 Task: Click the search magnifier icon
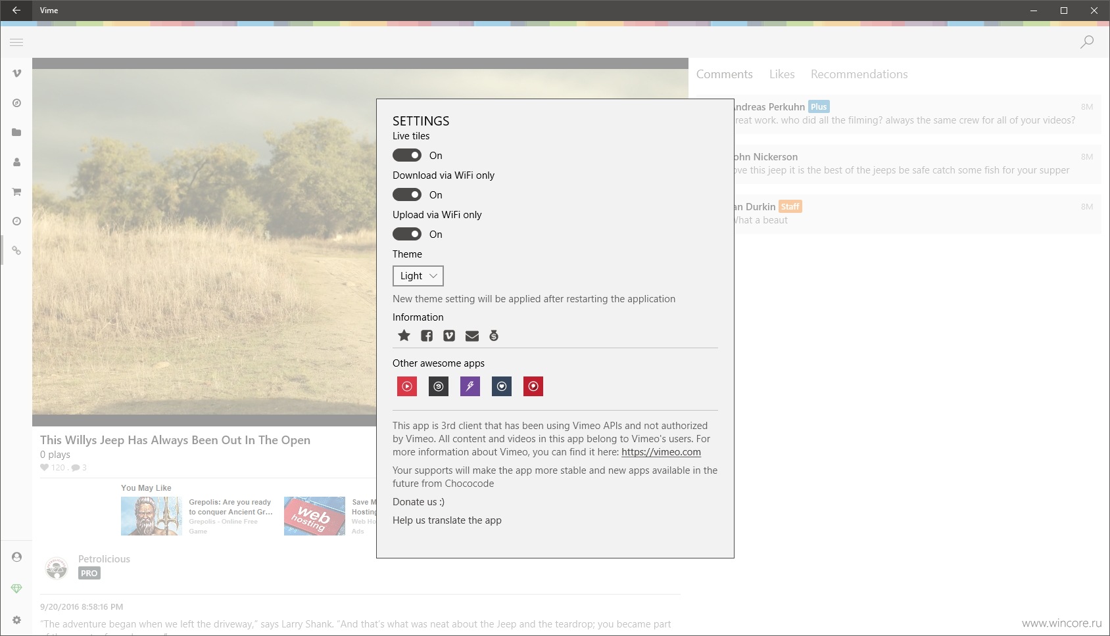pyautogui.click(x=1087, y=42)
